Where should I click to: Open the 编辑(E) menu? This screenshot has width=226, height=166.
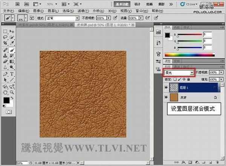pyautogui.click(x=24, y=11)
